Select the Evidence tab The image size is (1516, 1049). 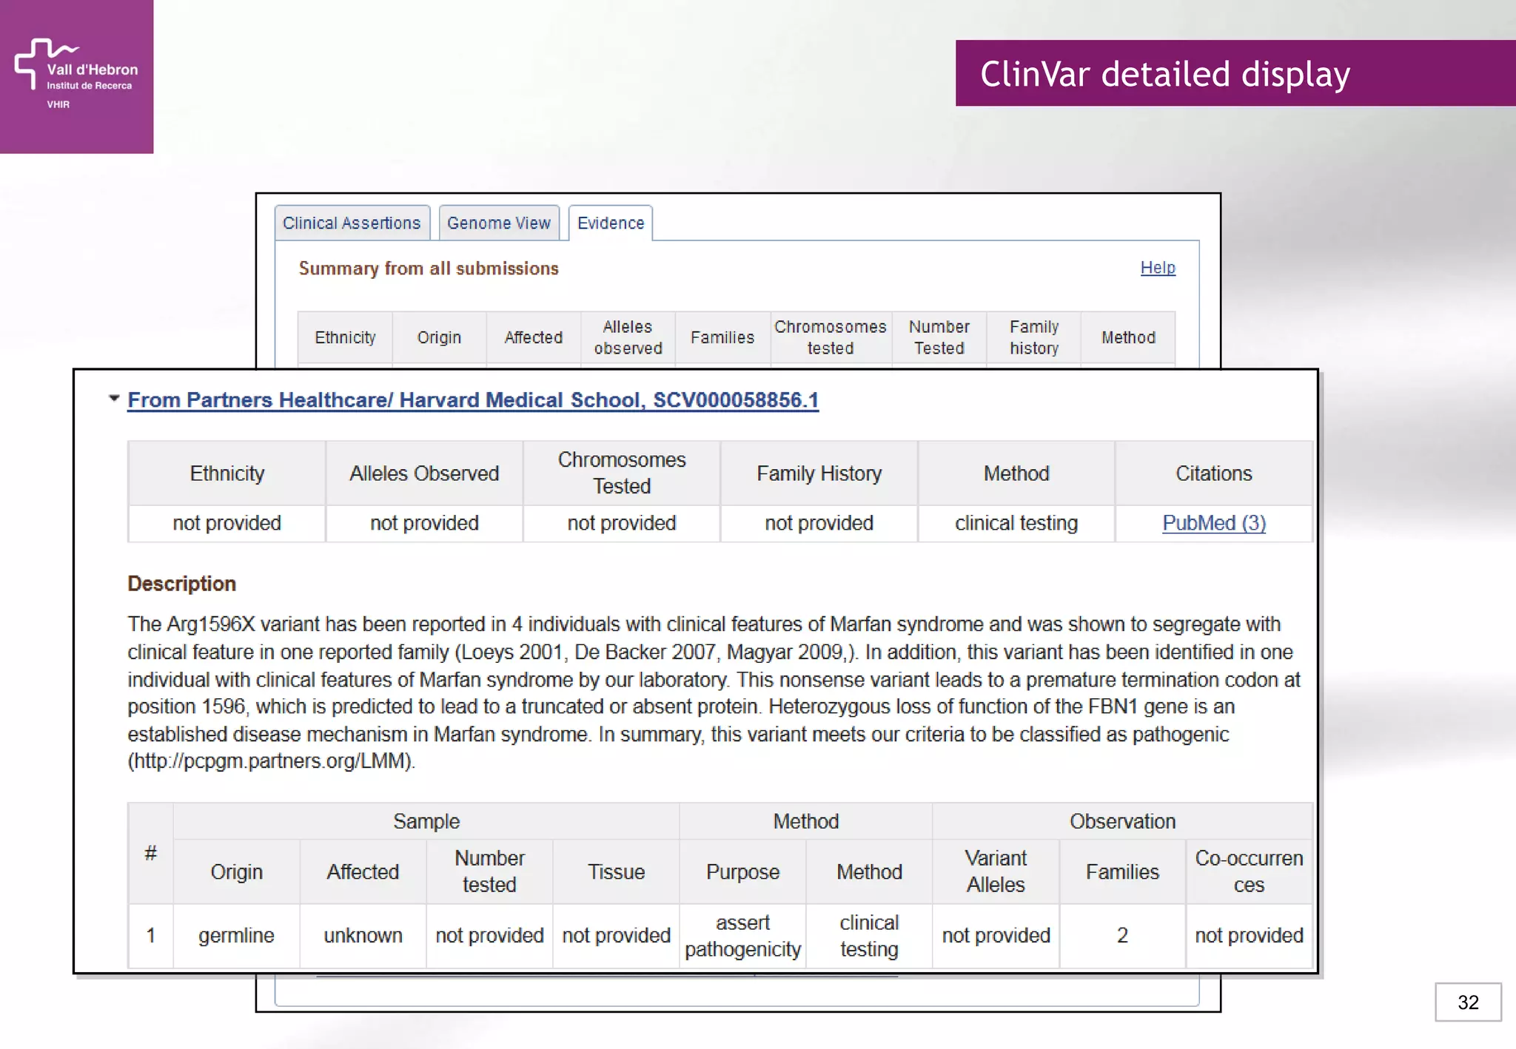pos(611,223)
